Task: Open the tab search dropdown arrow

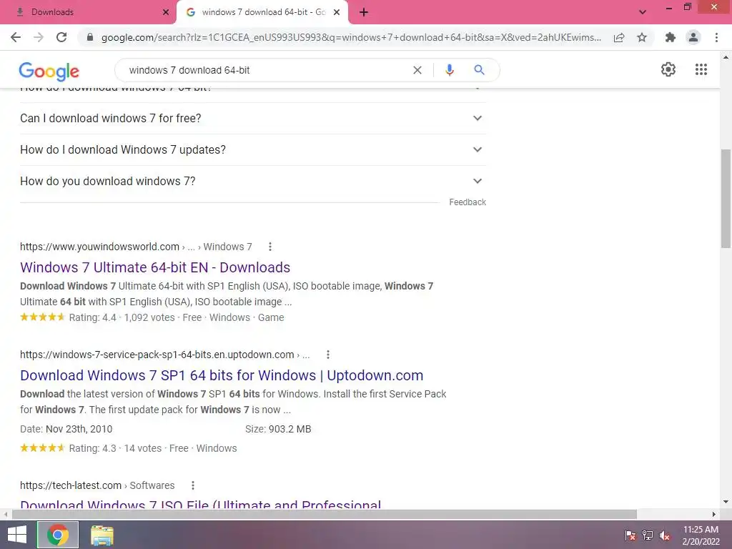Action: coord(643,12)
